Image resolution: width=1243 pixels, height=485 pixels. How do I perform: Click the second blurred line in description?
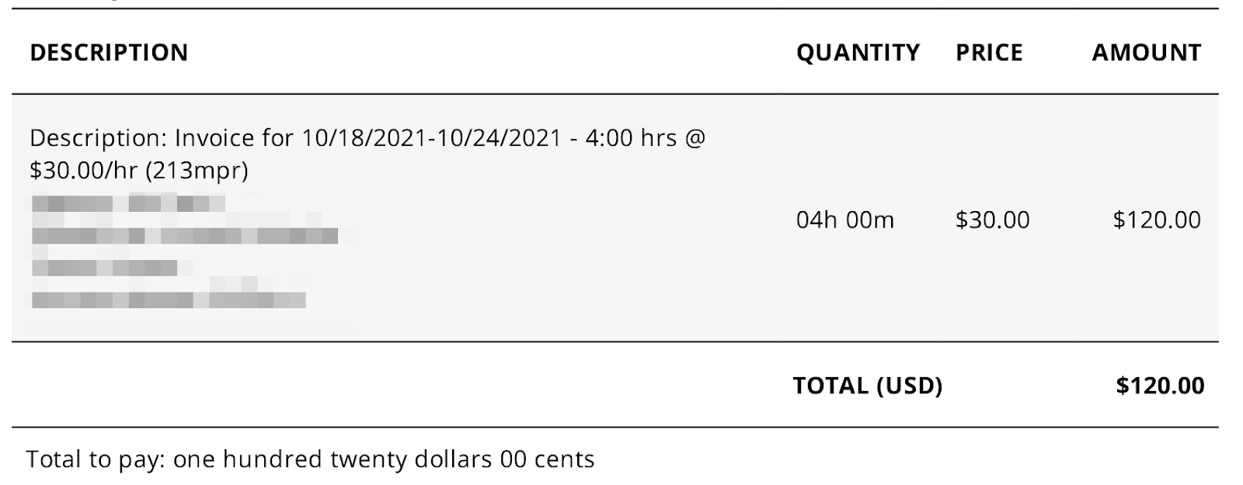[185, 236]
